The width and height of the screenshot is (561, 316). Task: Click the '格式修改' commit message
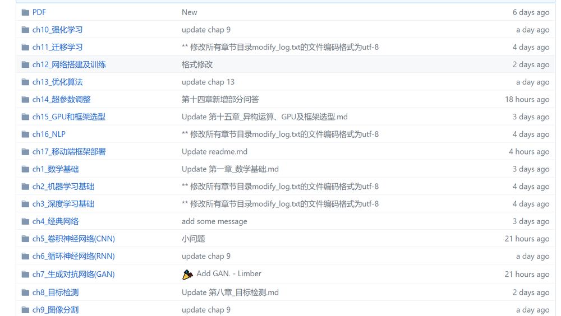tap(197, 64)
